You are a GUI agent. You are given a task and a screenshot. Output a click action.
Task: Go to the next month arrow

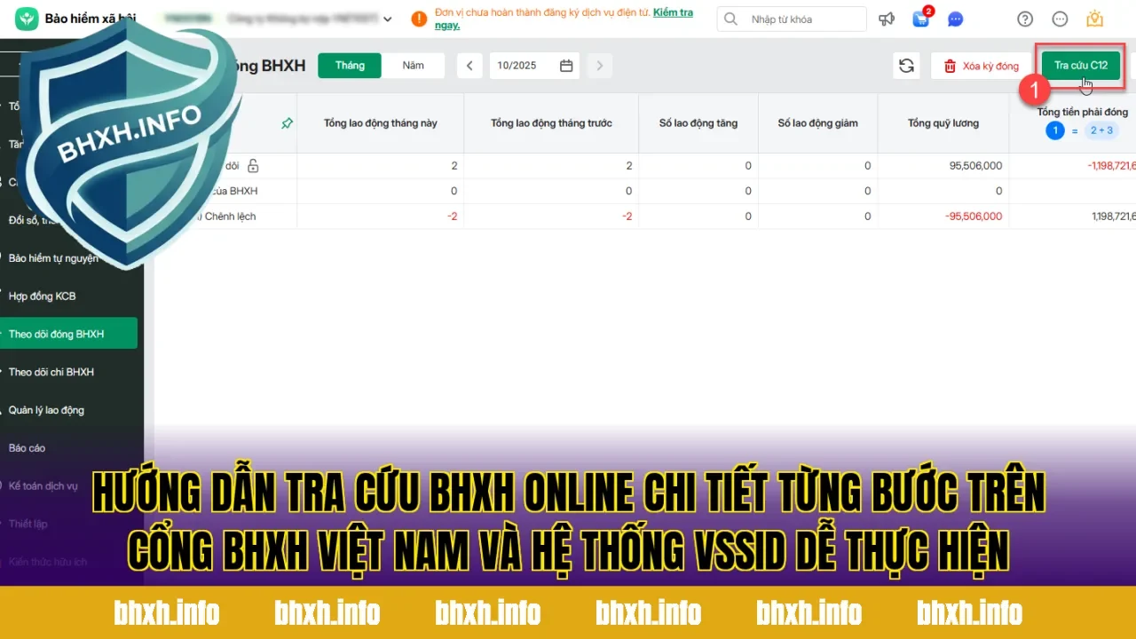pyautogui.click(x=600, y=66)
